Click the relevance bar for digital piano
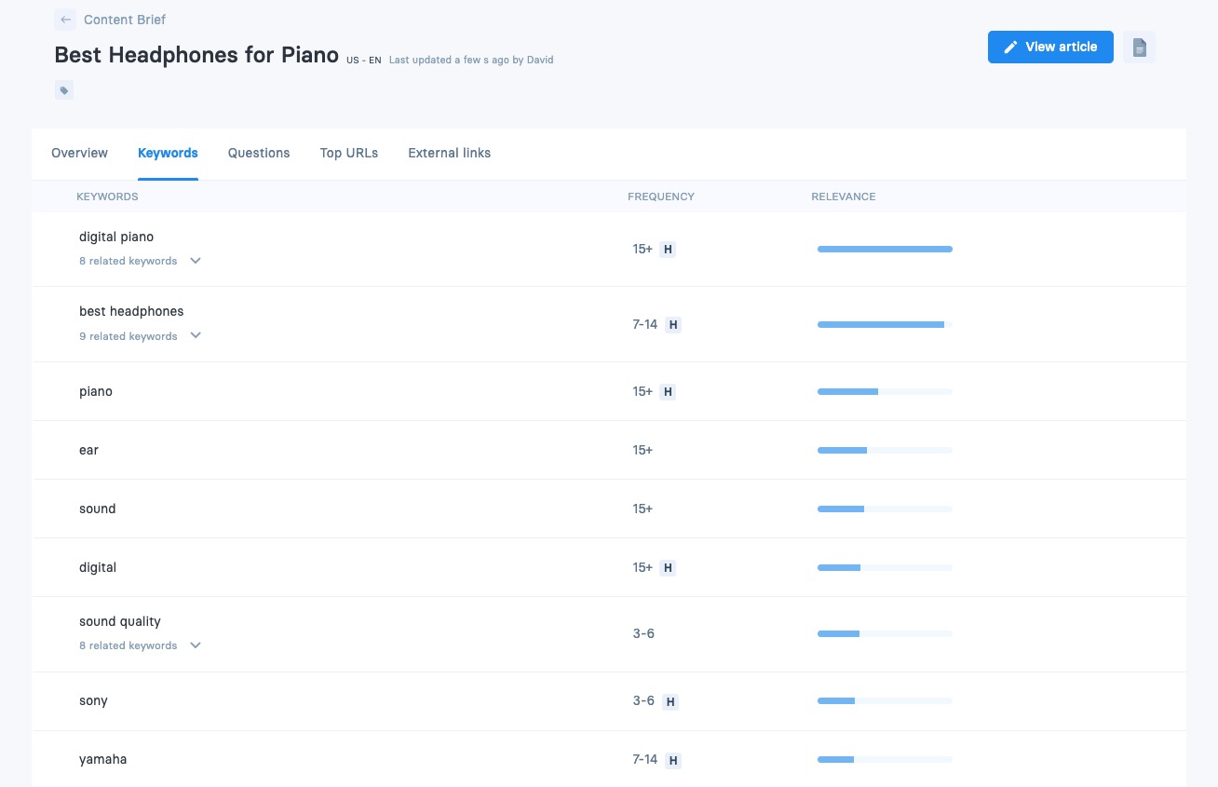This screenshot has width=1218, height=787. [x=885, y=249]
